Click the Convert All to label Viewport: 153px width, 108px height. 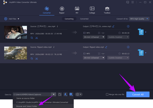pyautogui.click(x=122, y=19)
